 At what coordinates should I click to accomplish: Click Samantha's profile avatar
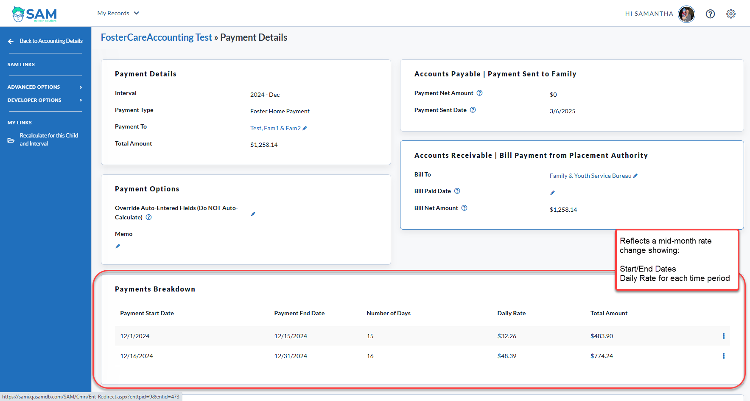(x=686, y=14)
